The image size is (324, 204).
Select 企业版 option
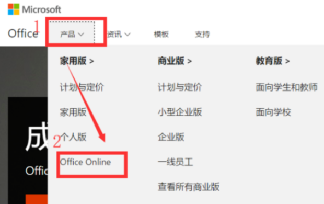(x=171, y=137)
